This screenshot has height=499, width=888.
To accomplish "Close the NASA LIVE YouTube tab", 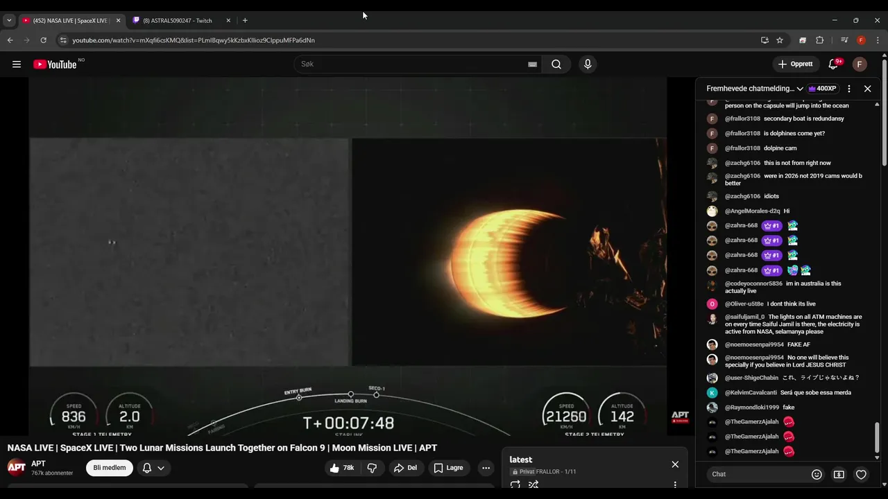I will (118, 21).
